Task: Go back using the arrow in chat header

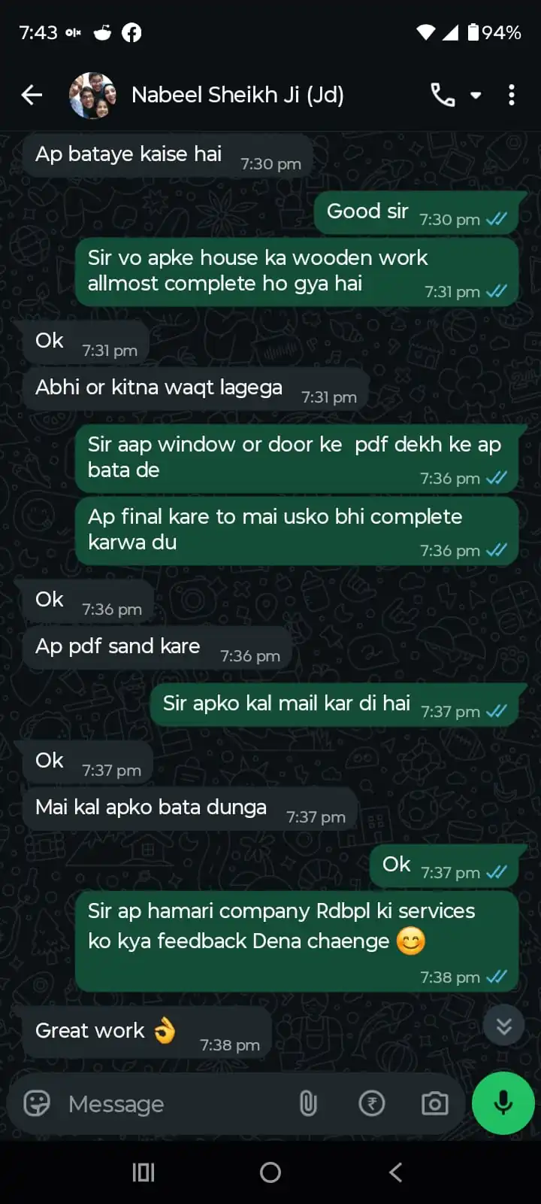Action: pos(32,95)
